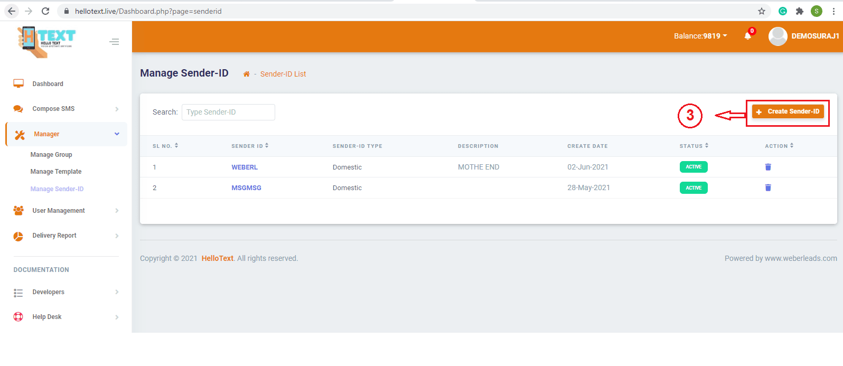Focus the Type Sender-ID search field
This screenshot has width=843, height=366.
point(228,112)
